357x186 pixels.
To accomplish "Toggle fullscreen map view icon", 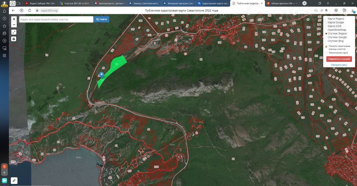I will coord(14,32).
